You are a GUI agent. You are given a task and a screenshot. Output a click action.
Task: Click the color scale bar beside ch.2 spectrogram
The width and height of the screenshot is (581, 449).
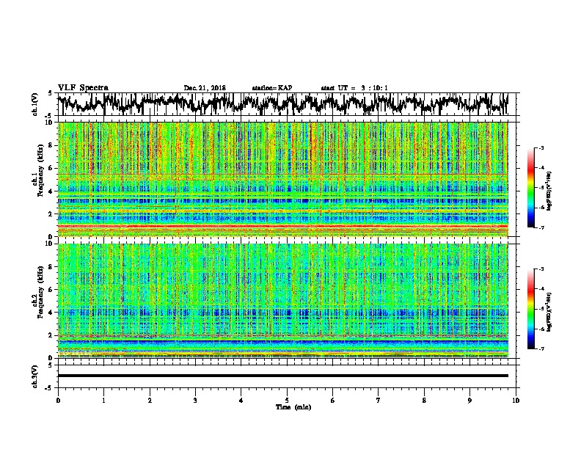pos(530,309)
